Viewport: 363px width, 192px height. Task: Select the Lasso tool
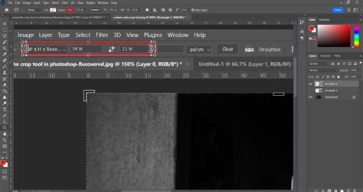5,36
